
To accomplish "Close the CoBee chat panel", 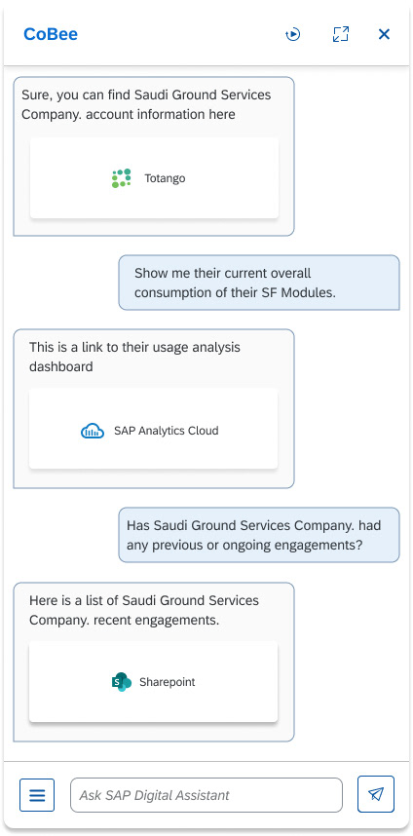I will pos(384,34).
